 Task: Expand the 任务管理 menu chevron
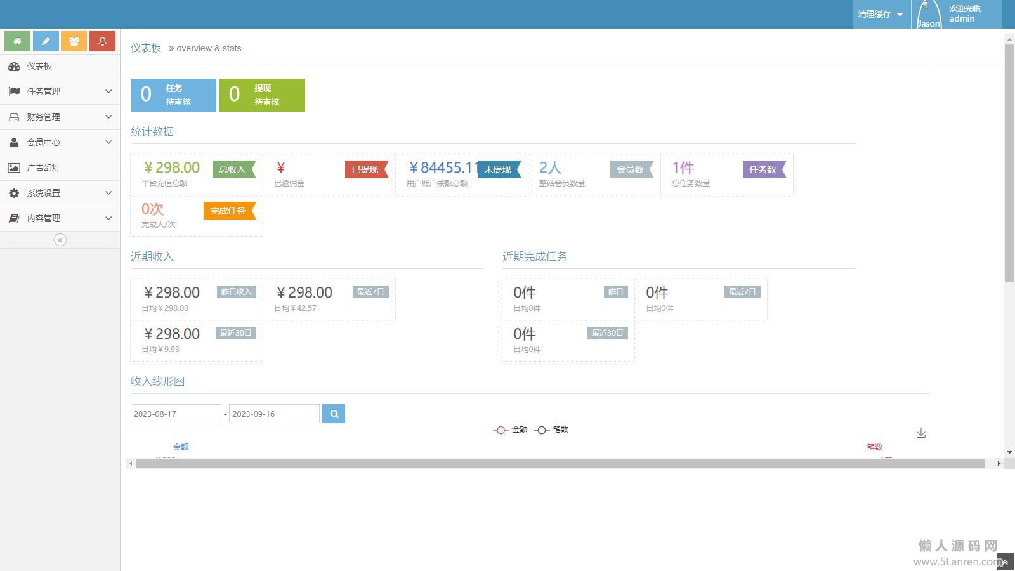pos(108,91)
